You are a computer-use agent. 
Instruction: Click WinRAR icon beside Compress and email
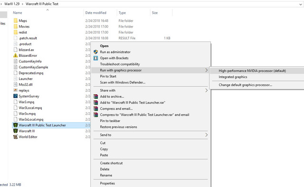click(x=95, y=108)
